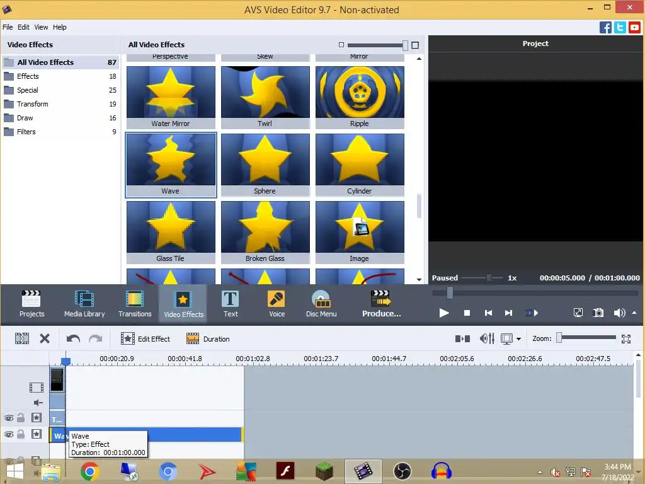This screenshot has height=484, width=645.
Task: Stop the preview playback
Action: click(x=467, y=313)
